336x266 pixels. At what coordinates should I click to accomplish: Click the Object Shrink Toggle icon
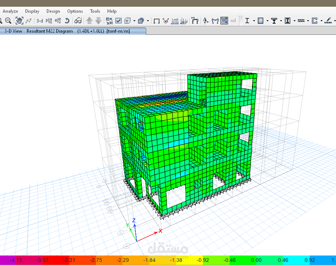pyautogui.click(x=109, y=21)
